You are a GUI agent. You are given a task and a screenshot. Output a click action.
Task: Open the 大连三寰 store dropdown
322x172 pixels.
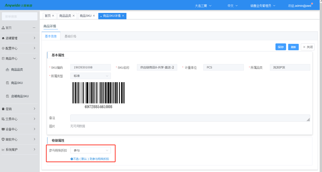(203, 6)
